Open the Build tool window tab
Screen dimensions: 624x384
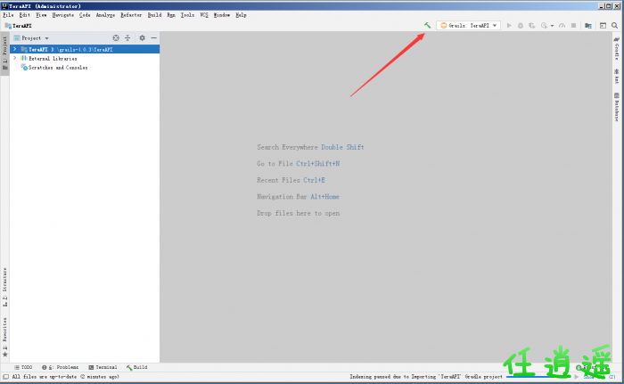click(x=137, y=367)
